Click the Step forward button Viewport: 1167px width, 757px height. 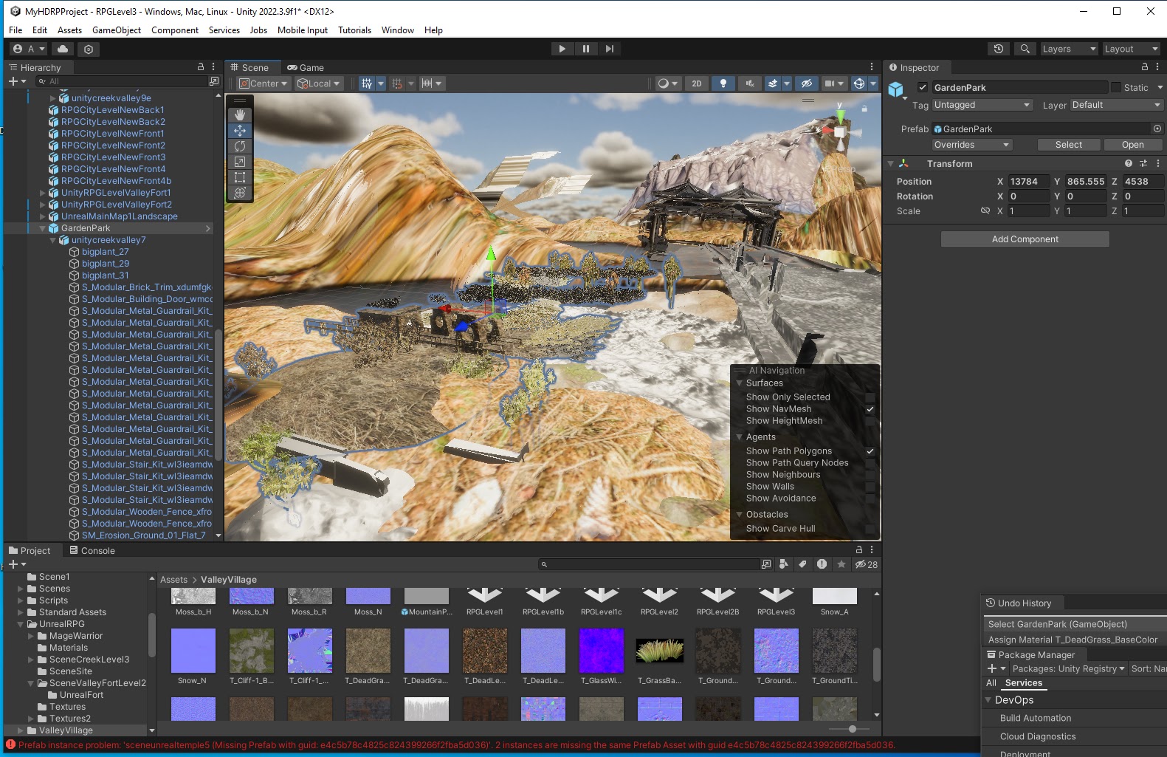(609, 49)
